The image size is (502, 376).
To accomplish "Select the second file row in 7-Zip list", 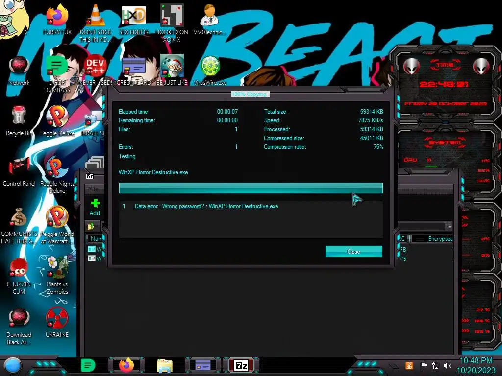I will pos(95,258).
